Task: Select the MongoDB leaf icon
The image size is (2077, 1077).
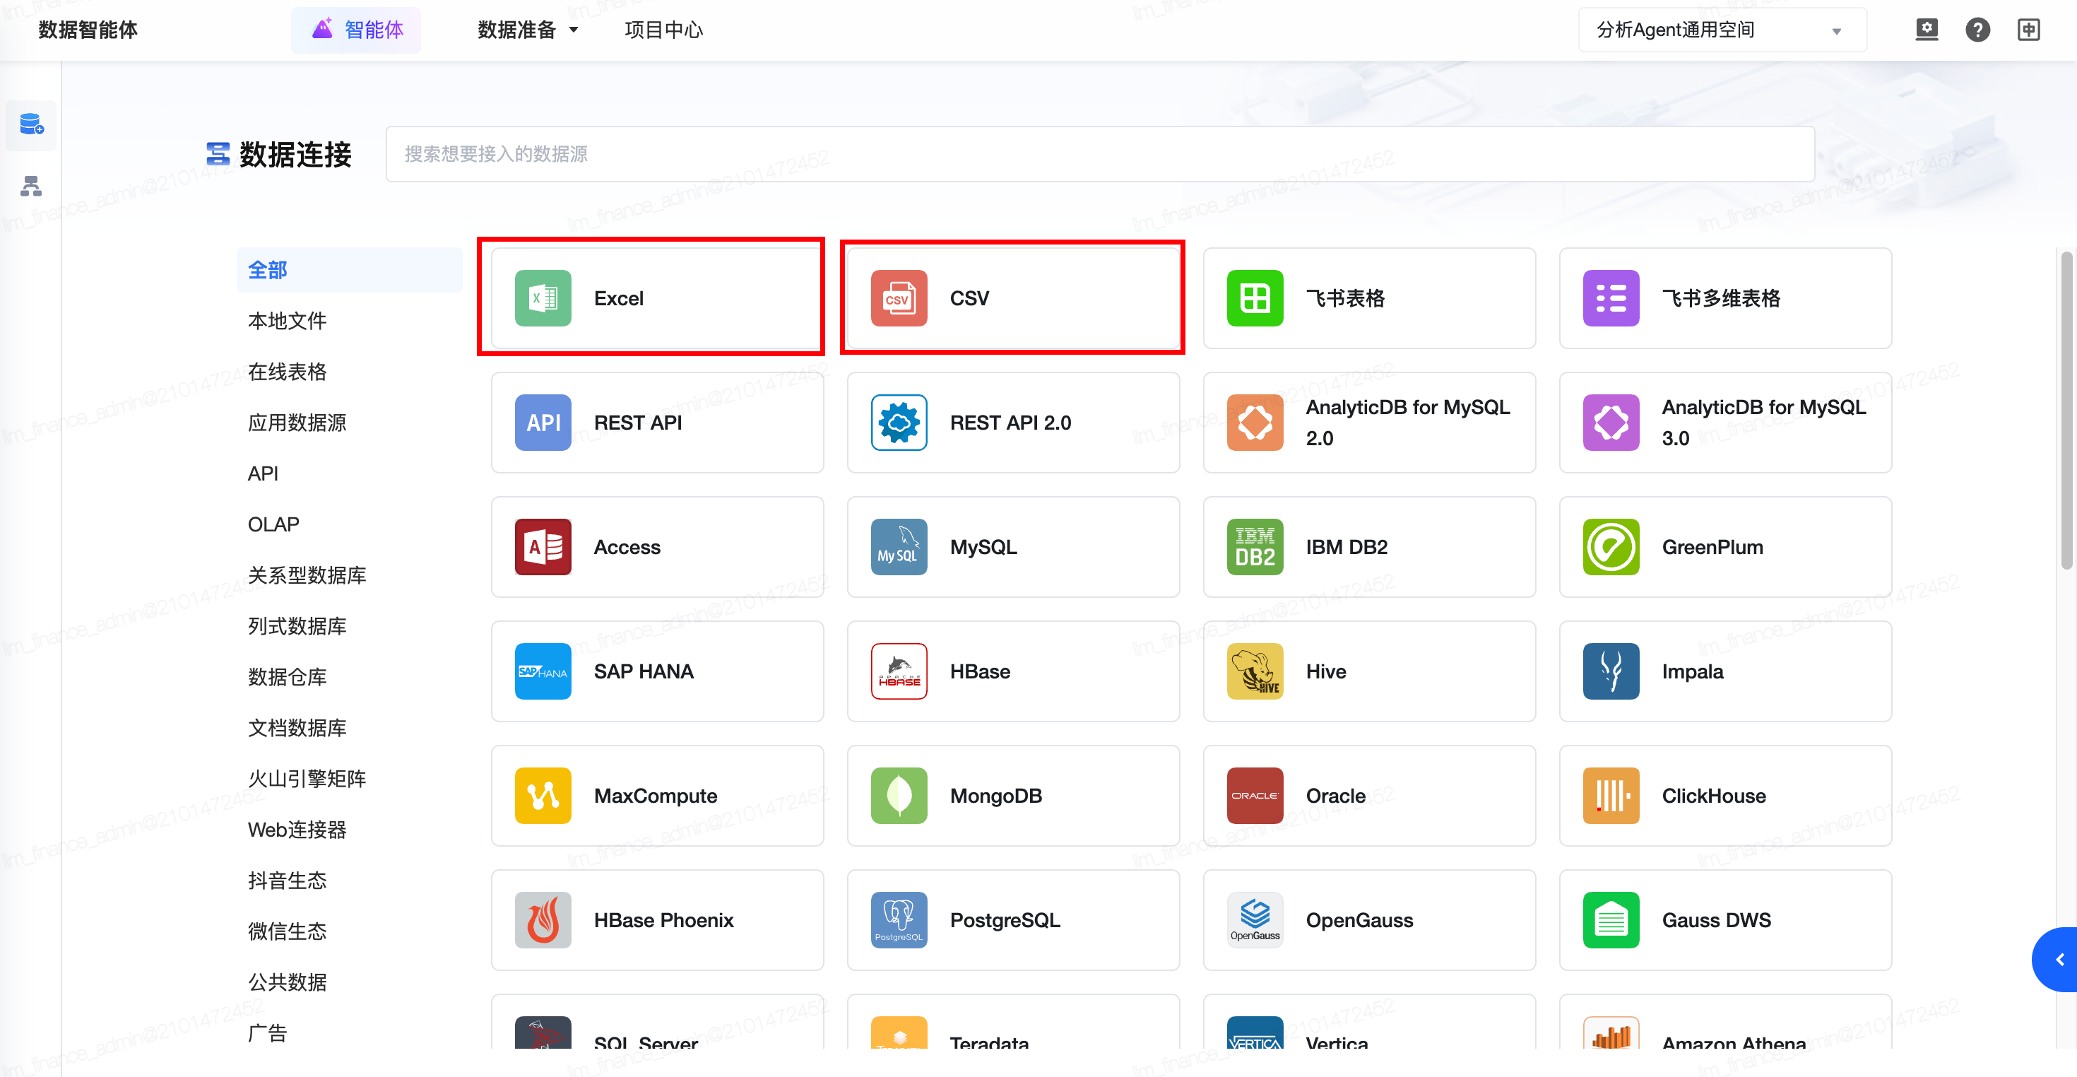Action: tap(899, 796)
